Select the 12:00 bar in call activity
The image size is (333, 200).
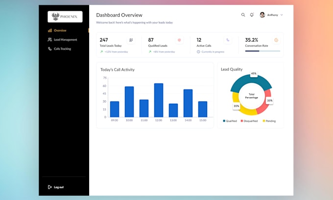click(x=159, y=100)
